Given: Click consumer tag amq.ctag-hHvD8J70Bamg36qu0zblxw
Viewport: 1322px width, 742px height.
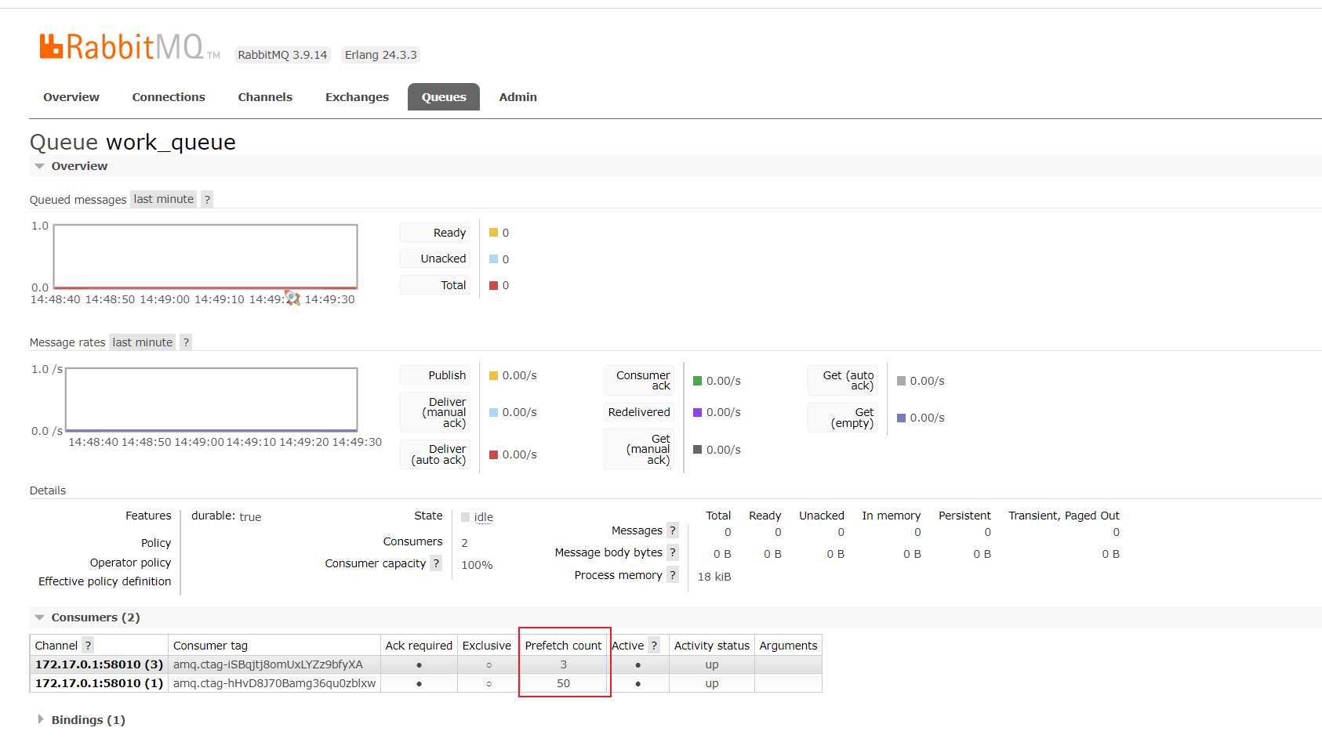Looking at the screenshot, I should [x=274, y=683].
